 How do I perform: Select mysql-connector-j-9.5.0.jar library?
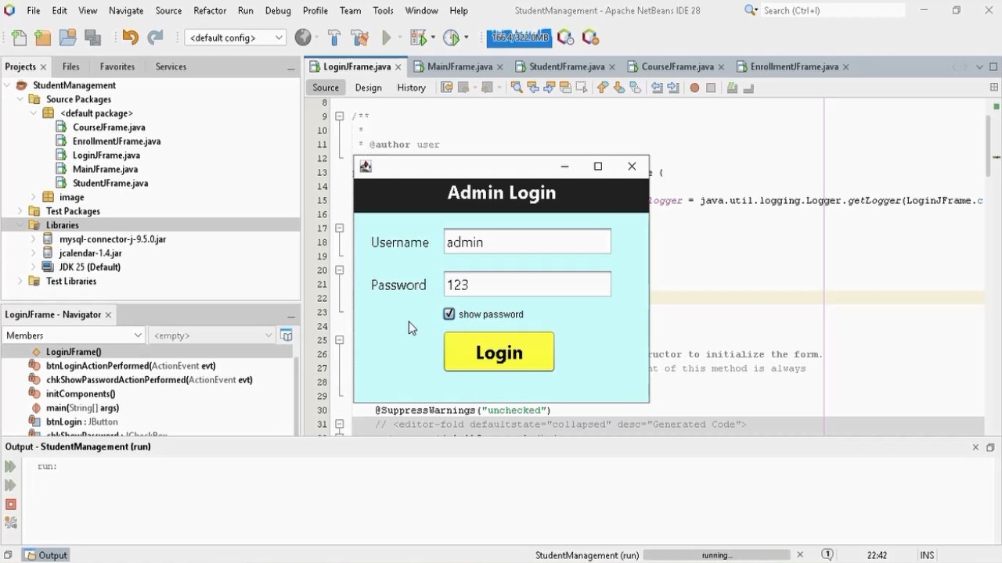coord(112,239)
